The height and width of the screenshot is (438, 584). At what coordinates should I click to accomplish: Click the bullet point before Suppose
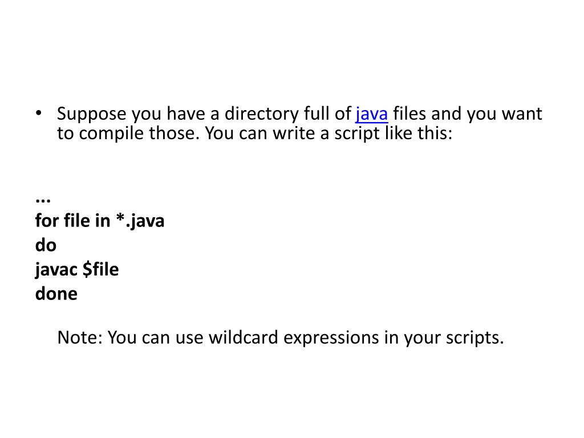[39, 113]
